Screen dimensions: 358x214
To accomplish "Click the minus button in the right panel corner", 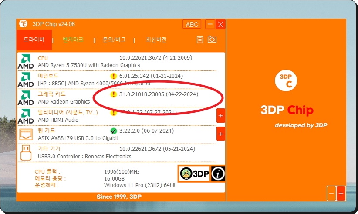I will (x=331, y=194).
